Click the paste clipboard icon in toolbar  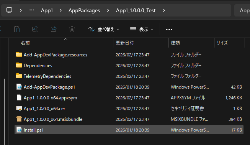coord(17,29)
